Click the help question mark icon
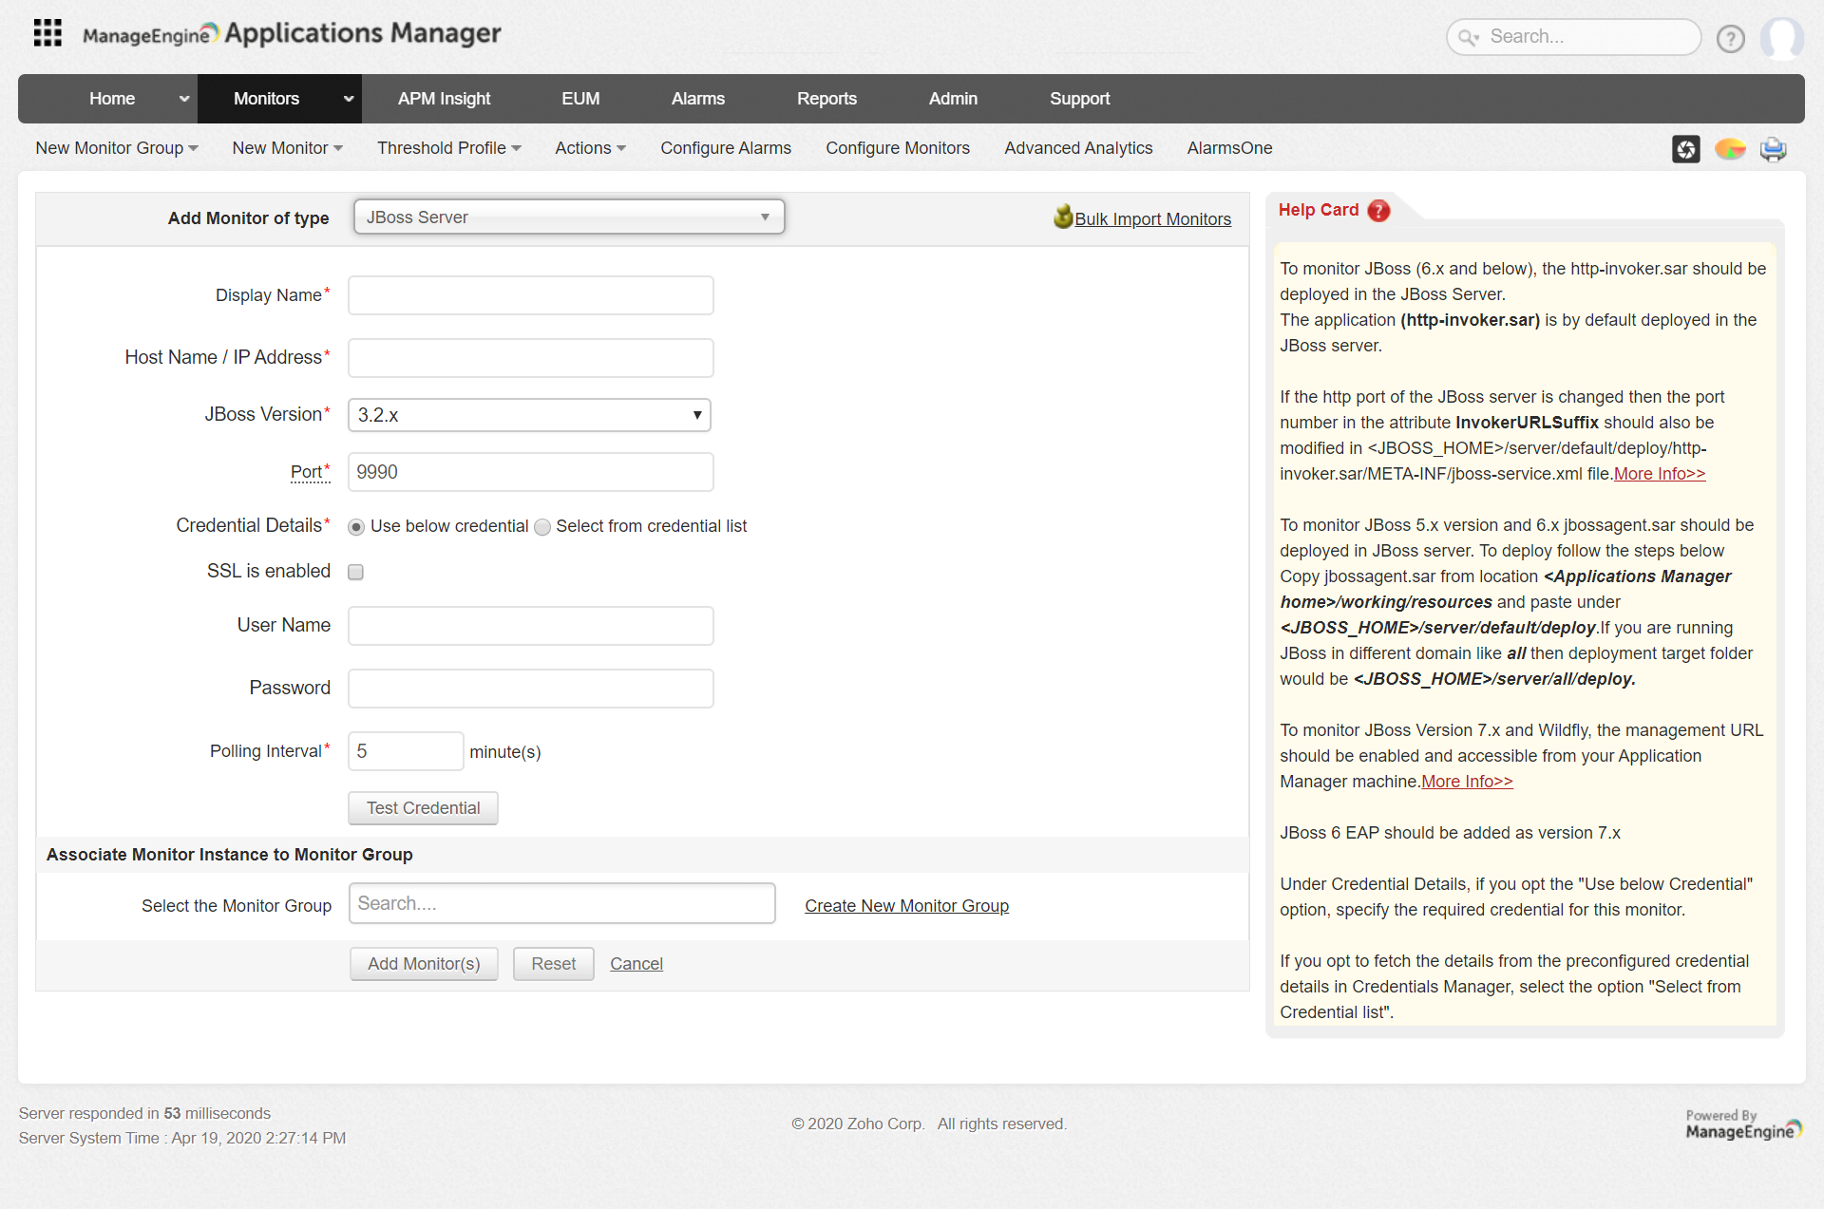Screen dimensions: 1824x1209 [1730, 39]
